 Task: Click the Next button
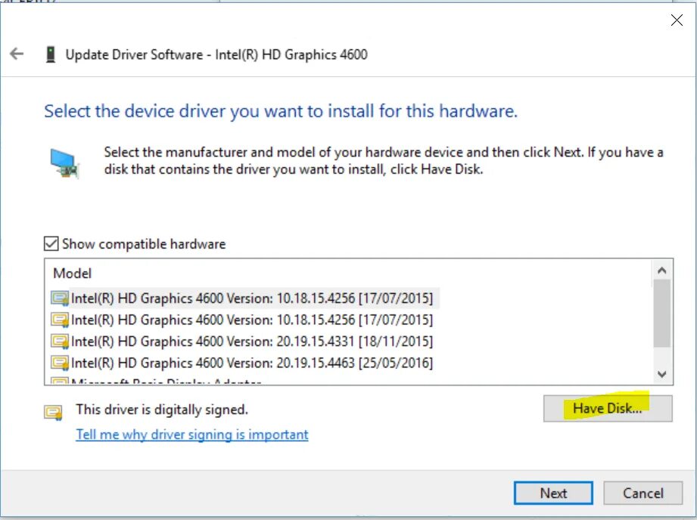click(x=553, y=493)
